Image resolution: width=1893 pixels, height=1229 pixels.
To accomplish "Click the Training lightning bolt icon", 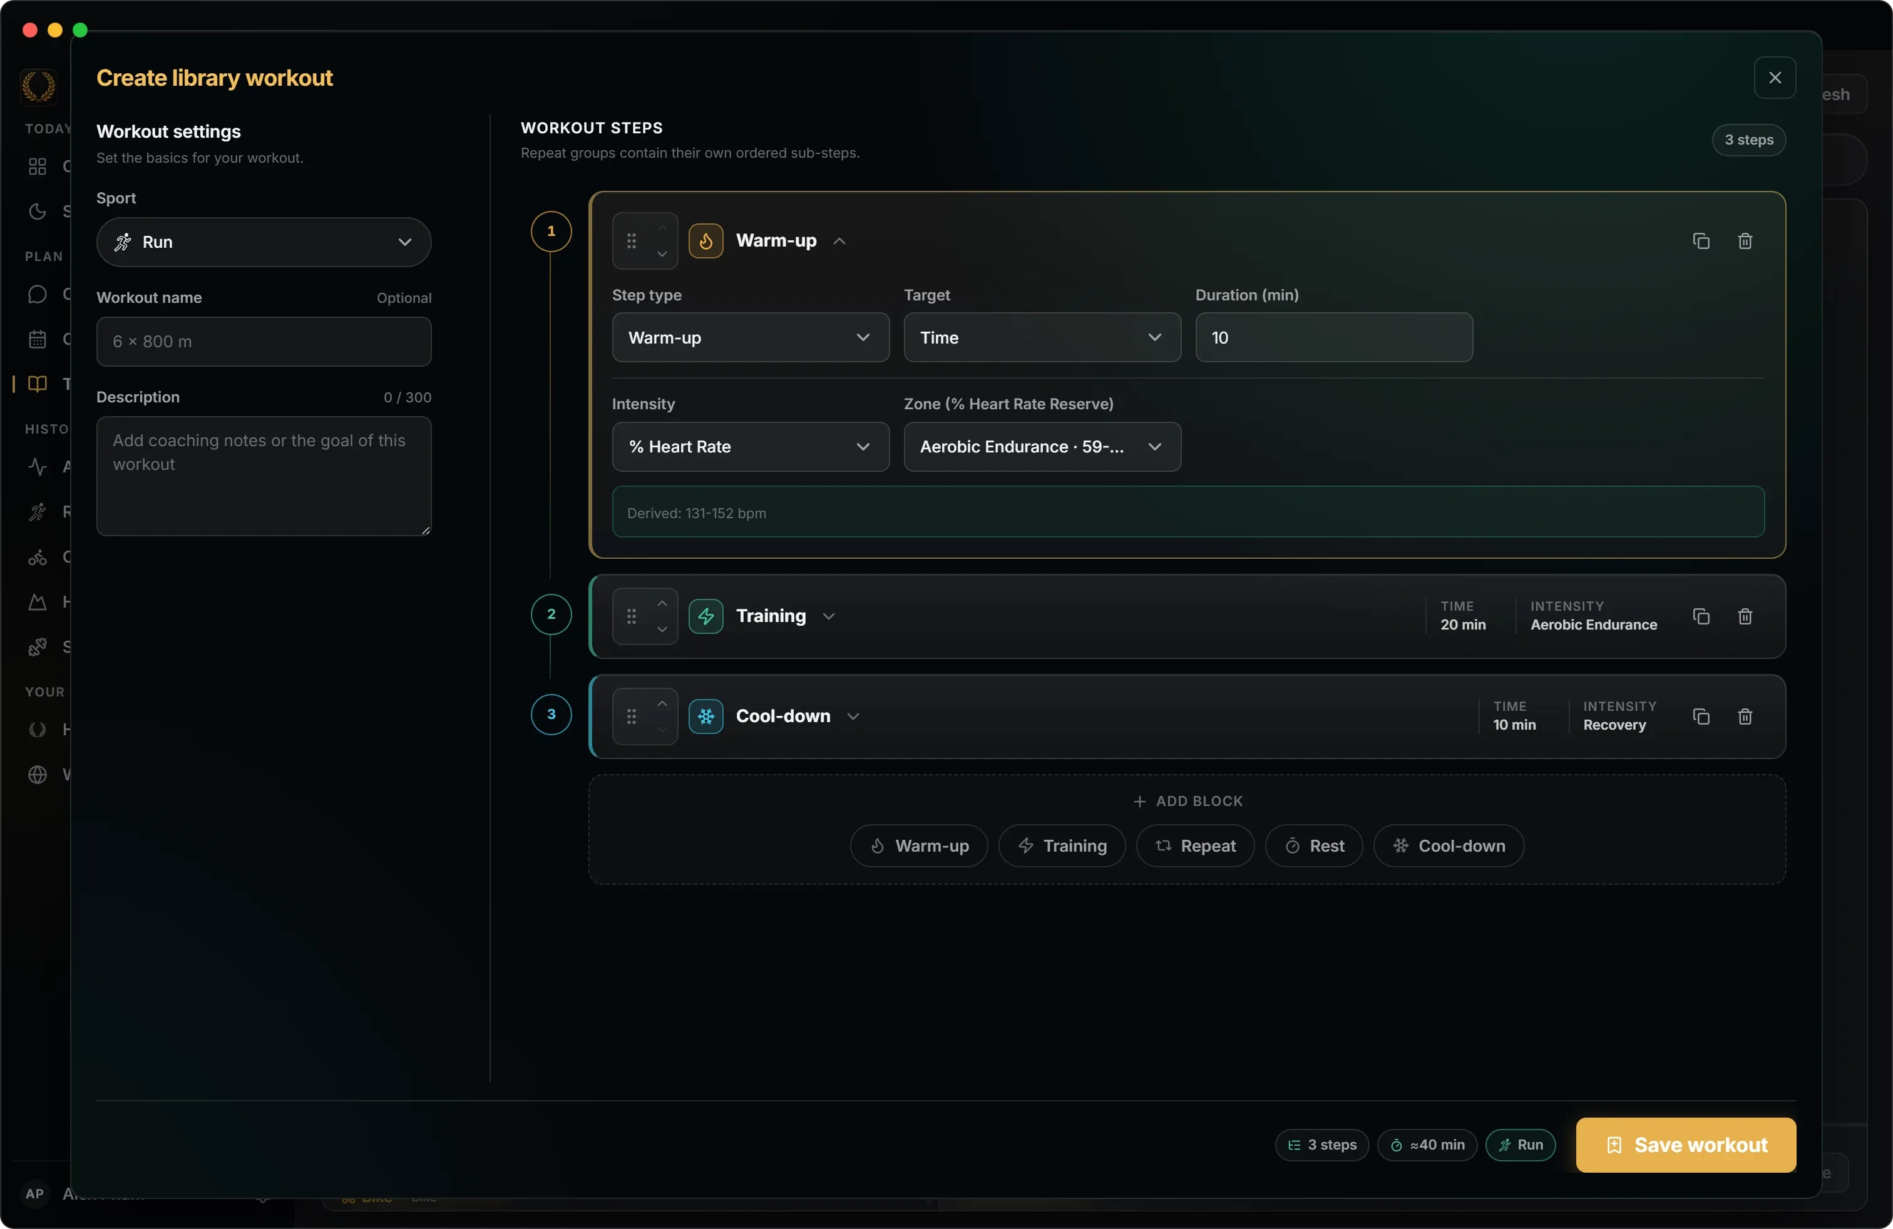I will point(705,616).
